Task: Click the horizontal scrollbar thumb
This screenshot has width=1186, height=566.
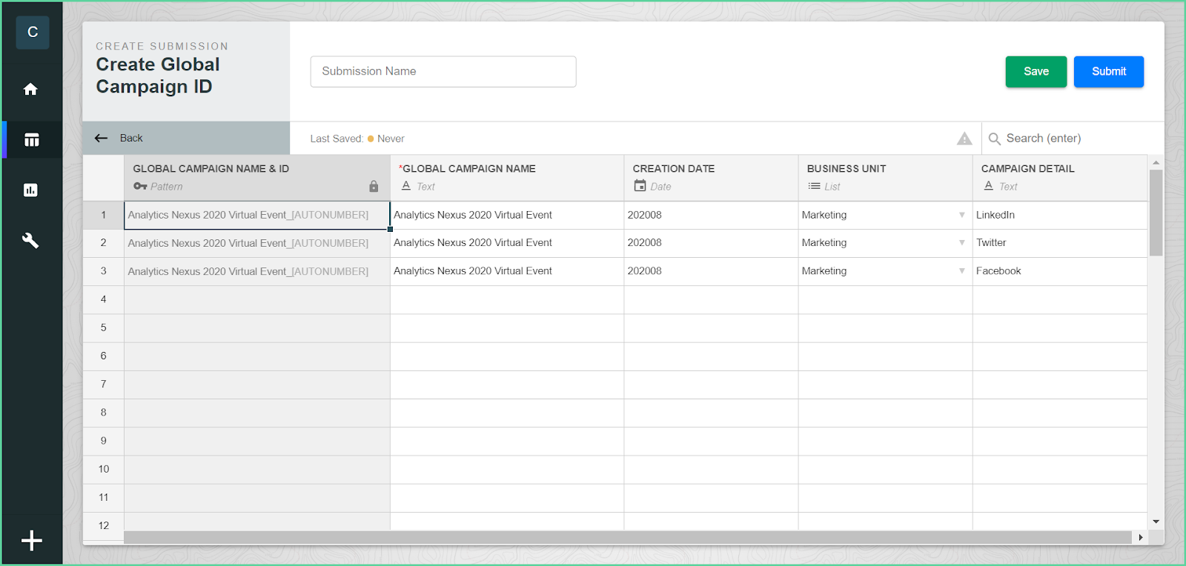Action: [628, 537]
